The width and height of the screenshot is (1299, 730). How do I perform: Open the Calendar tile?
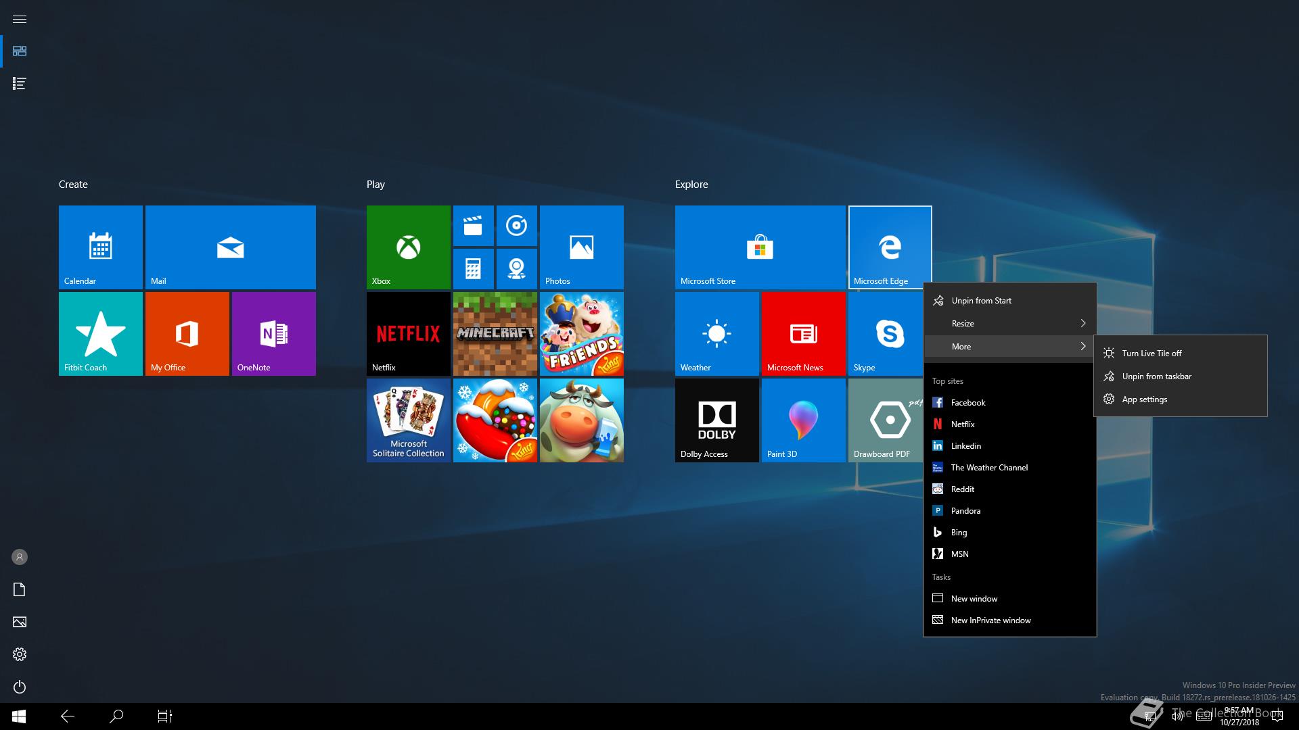pos(101,247)
